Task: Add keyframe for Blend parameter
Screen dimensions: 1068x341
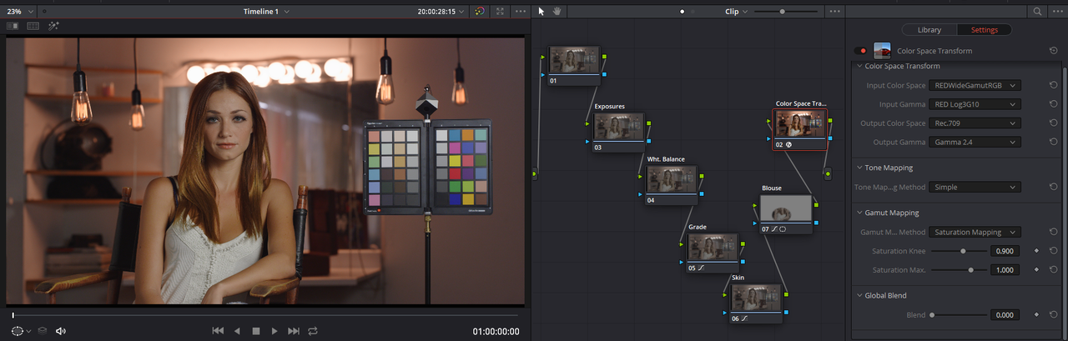Action: (x=1036, y=315)
